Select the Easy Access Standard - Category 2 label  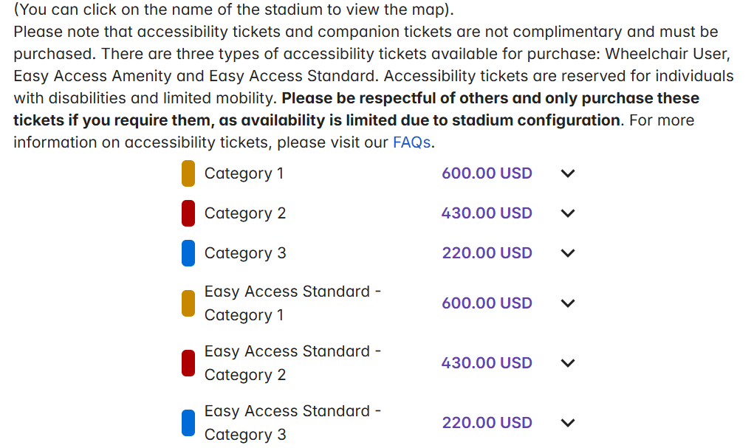tap(292, 363)
